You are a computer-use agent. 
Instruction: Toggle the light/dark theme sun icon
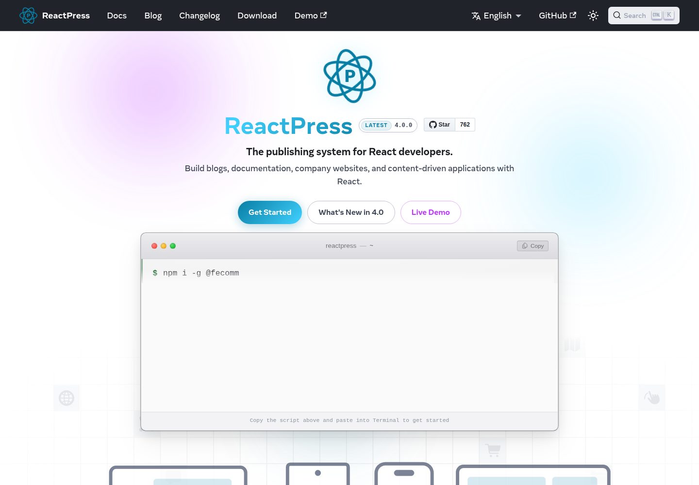pyautogui.click(x=593, y=16)
